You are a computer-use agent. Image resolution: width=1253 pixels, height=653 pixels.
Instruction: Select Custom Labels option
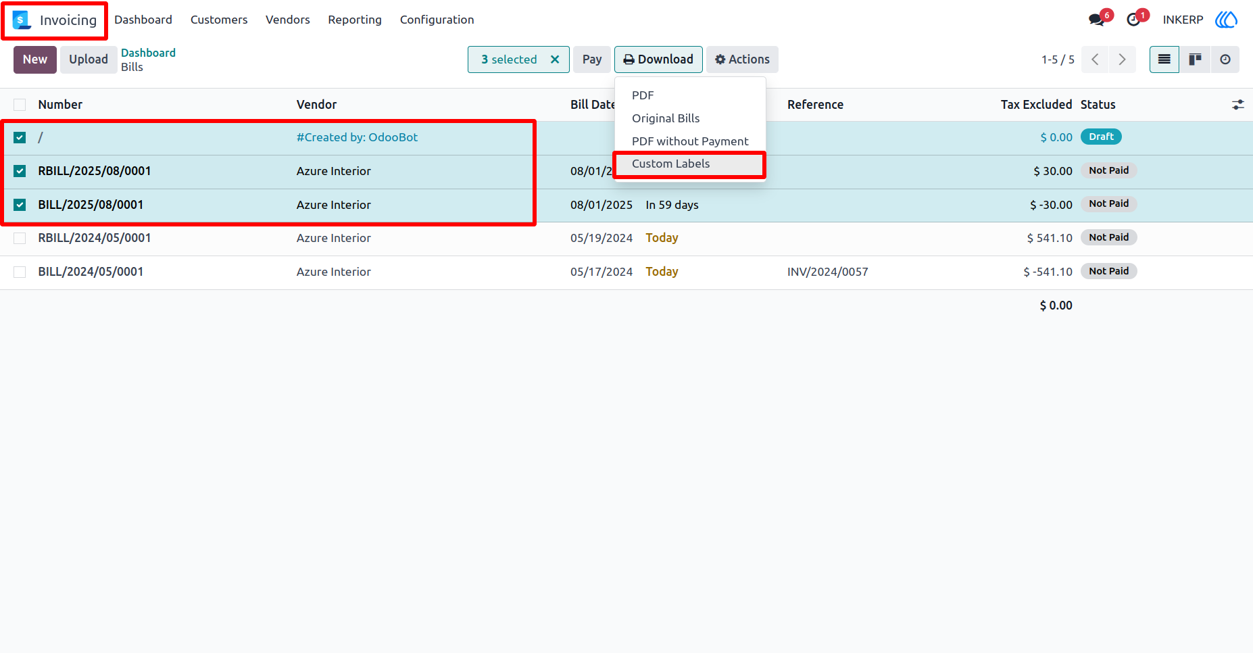pyautogui.click(x=690, y=164)
